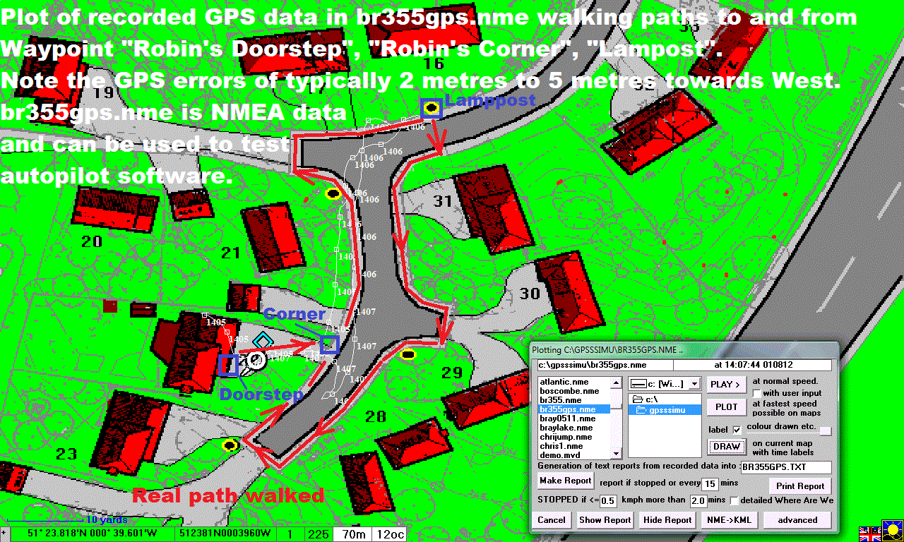Click the UK flag icon
The width and height of the screenshot is (904, 542).
click(x=869, y=534)
